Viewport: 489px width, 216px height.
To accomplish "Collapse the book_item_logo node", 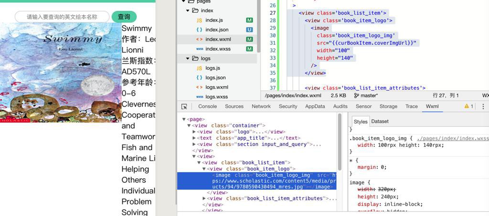I will (x=204, y=169).
